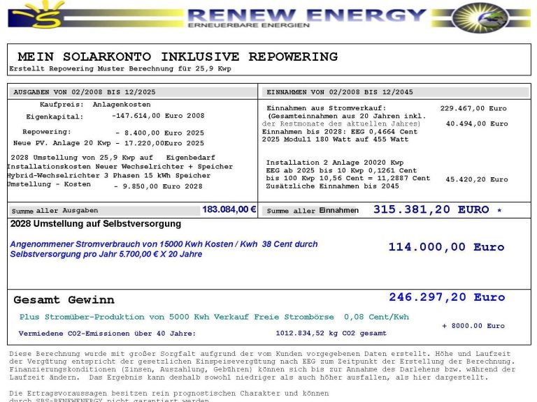Image resolution: width=537 pixels, height=402 pixels.
Task: Click 'Installation 2 Anlage 20020 Kwp' line
Action: click(x=335, y=163)
